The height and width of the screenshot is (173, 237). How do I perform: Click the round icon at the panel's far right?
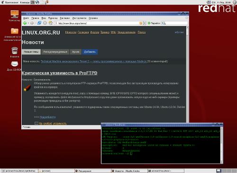tap(235, 2)
